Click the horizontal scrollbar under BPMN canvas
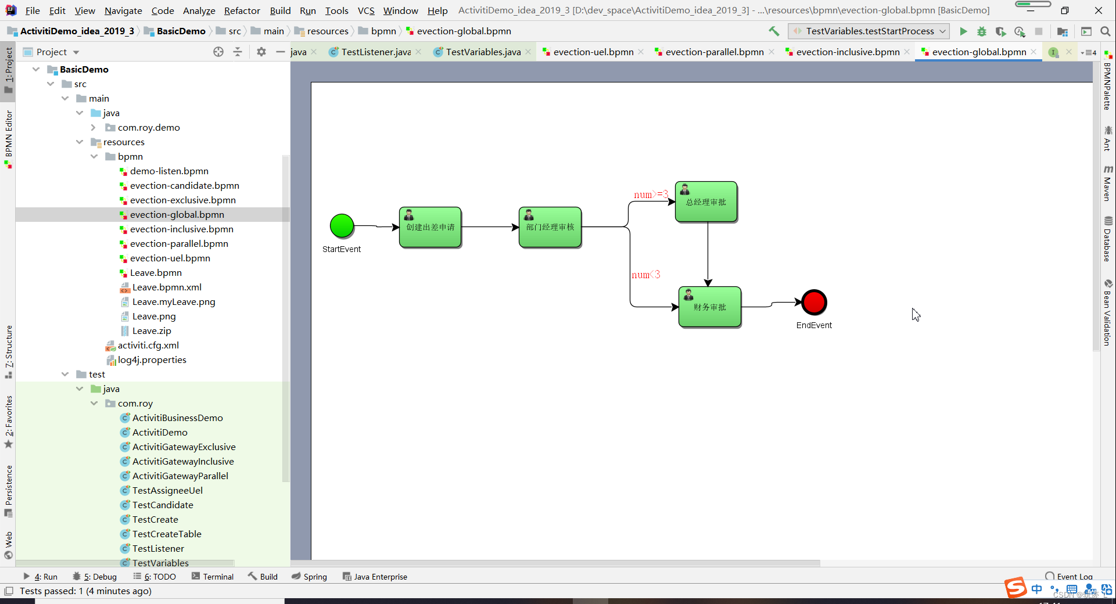The image size is (1116, 604). click(555, 563)
